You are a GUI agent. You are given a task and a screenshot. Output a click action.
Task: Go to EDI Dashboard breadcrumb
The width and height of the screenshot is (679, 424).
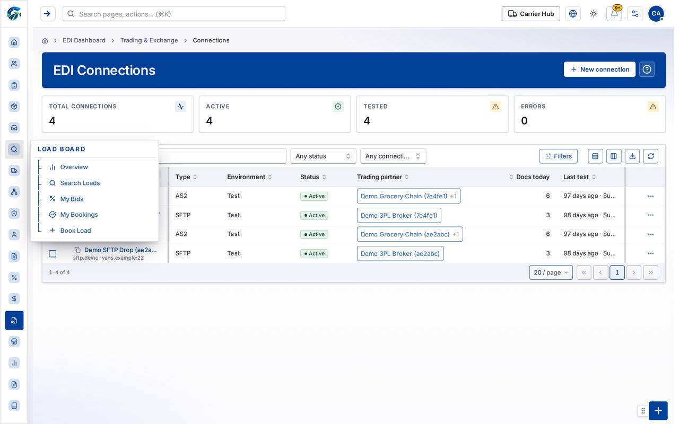tap(84, 40)
